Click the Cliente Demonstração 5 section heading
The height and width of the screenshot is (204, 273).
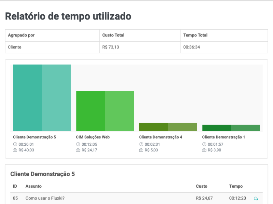[43, 174]
